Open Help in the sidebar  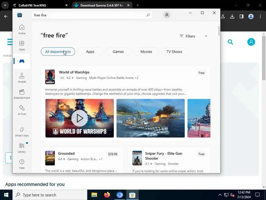pyautogui.click(x=22, y=164)
